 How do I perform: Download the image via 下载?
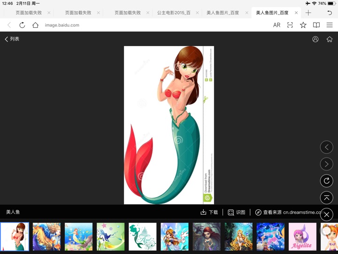point(209,212)
